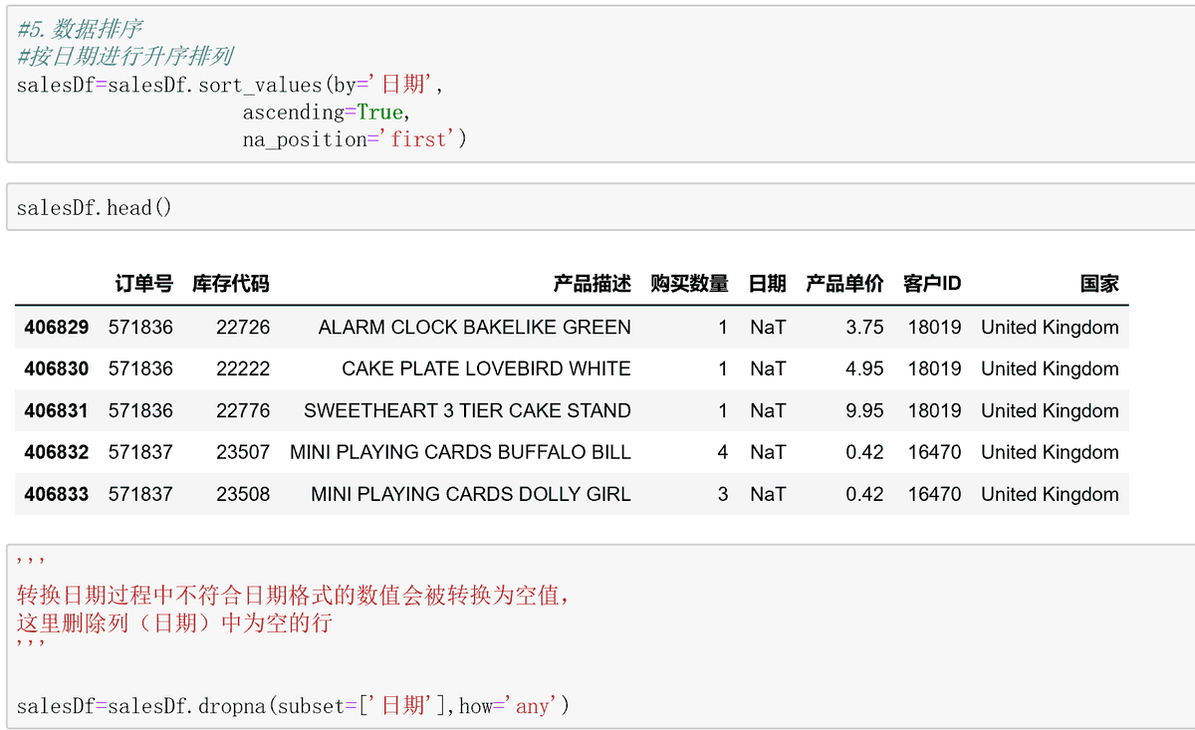Select the 购买数量 column header
The width and height of the screenshot is (1195, 730).
[689, 284]
